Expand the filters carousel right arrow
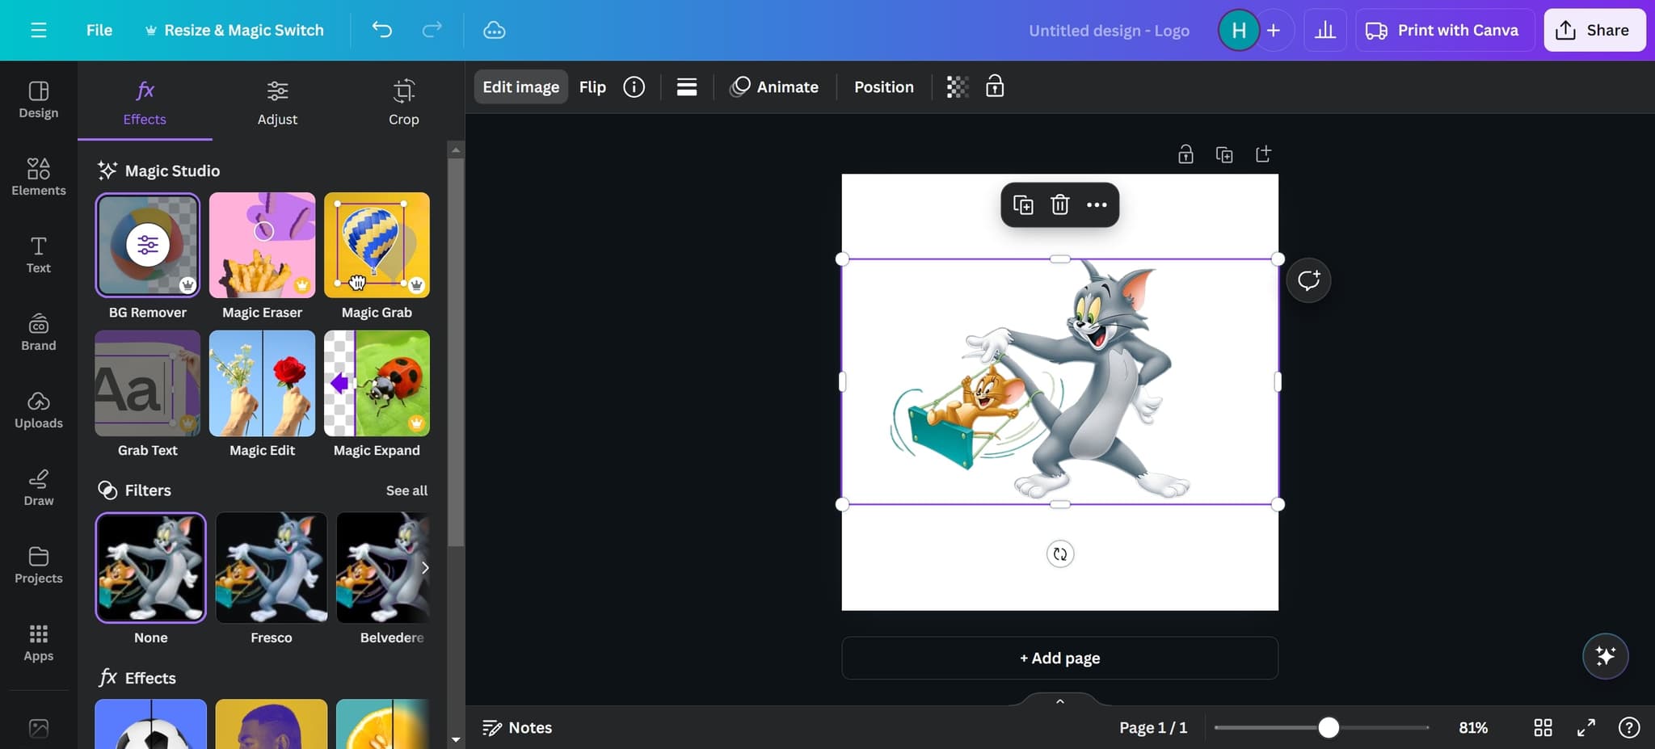This screenshot has height=749, width=1655. click(424, 567)
